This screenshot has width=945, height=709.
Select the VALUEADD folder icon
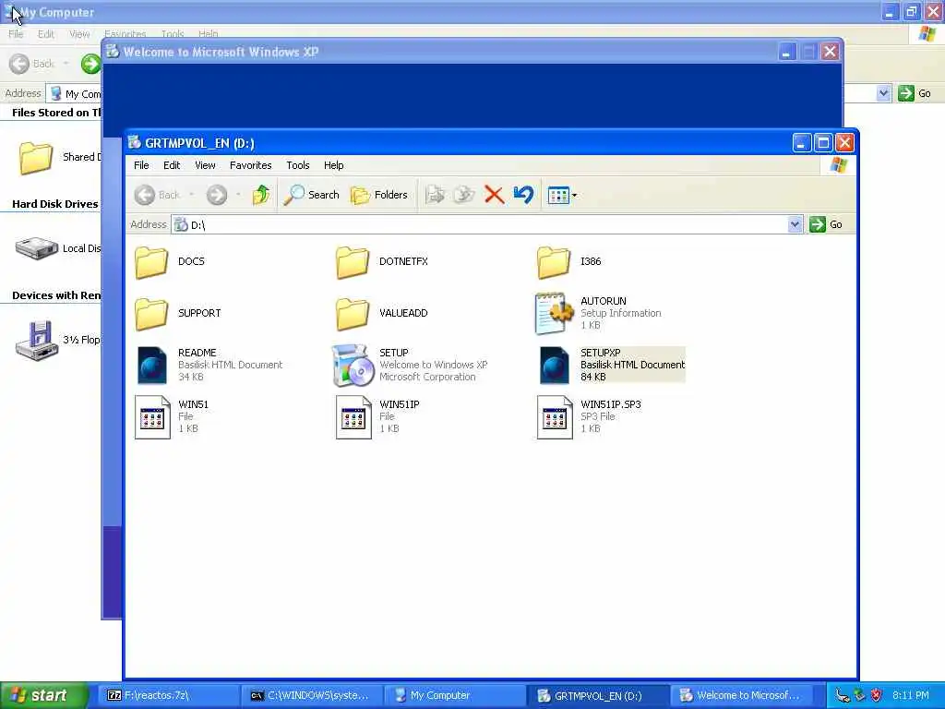click(x=353, y=314)
